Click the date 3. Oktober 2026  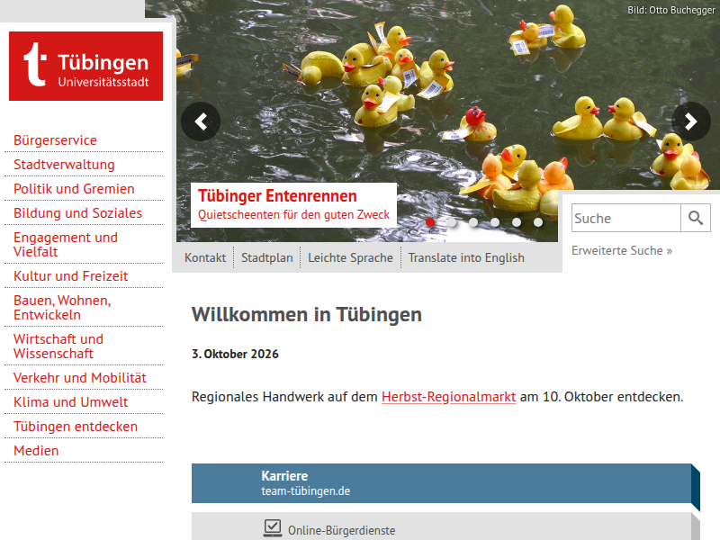pos(235,354)
